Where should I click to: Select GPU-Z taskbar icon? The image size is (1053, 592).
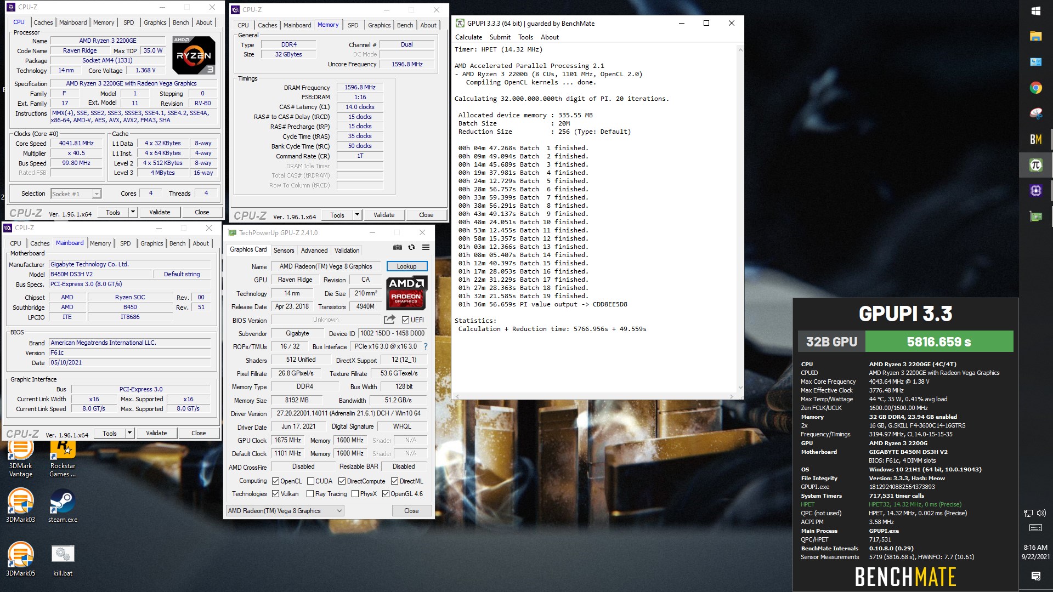coord(1036,216)
